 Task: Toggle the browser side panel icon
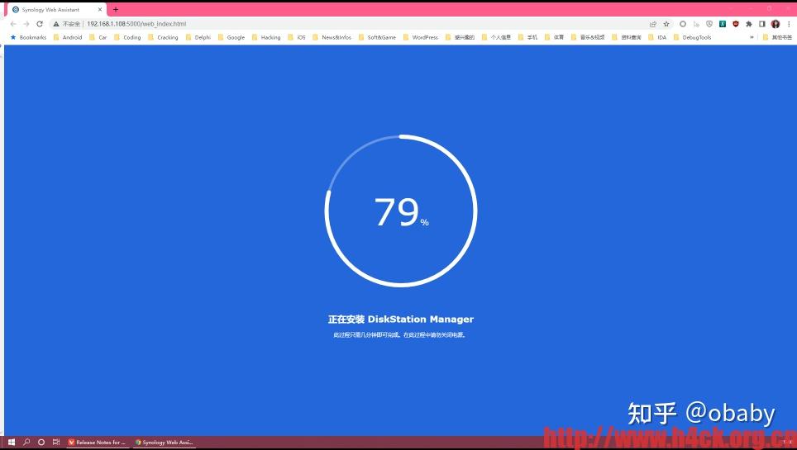click(762, 24)
